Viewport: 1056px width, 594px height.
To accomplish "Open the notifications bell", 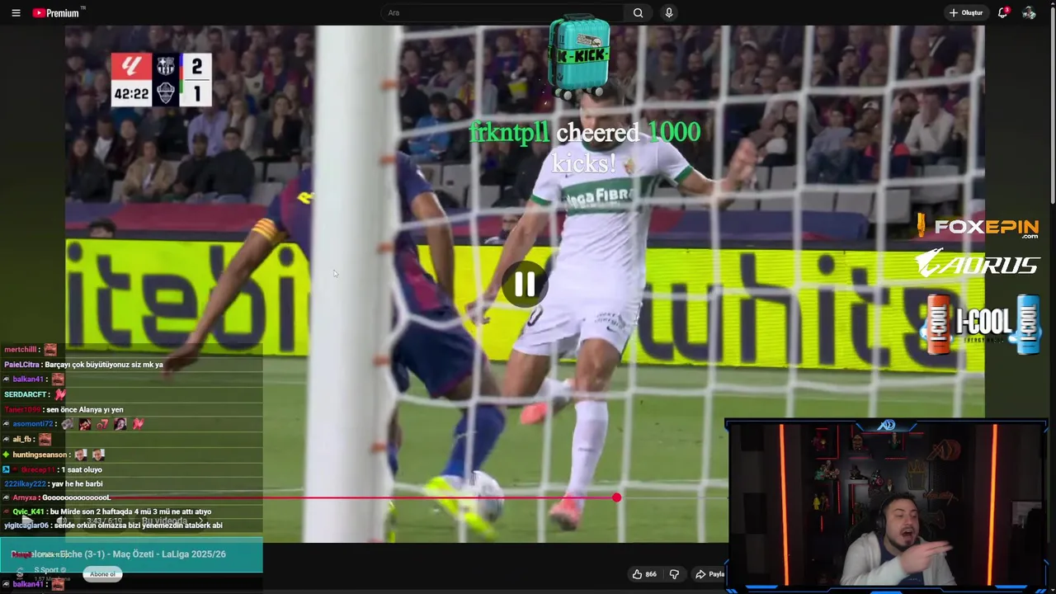I will [x=1003, y=12].
